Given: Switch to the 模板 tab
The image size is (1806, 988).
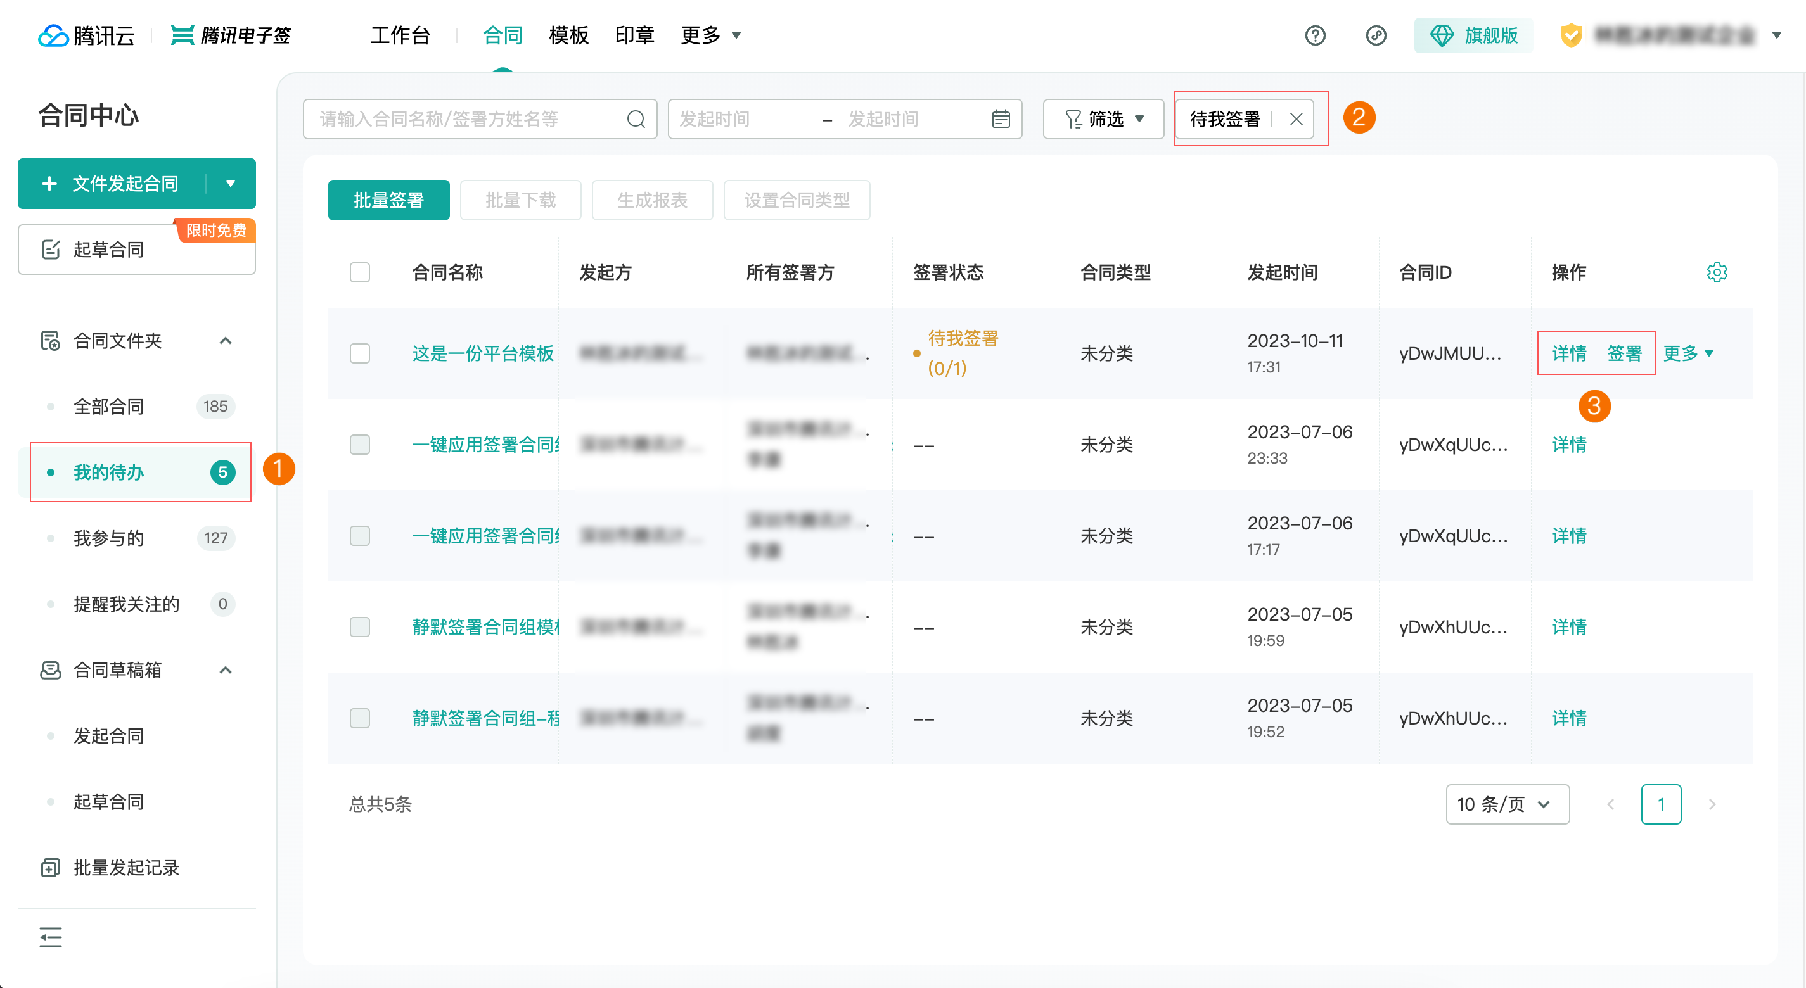Looking at the screenshot, I should (568, 35).
